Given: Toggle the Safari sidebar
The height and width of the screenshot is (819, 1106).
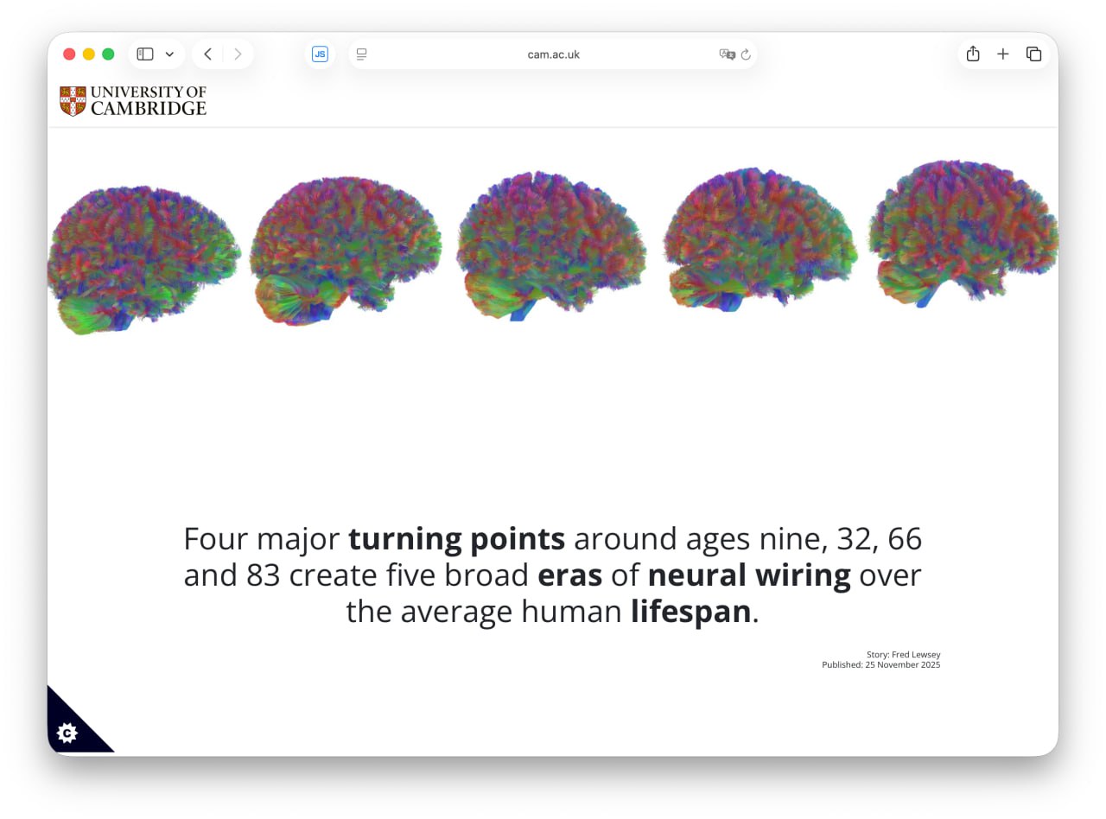Looking at the screenshot, I should coord(145,54).
